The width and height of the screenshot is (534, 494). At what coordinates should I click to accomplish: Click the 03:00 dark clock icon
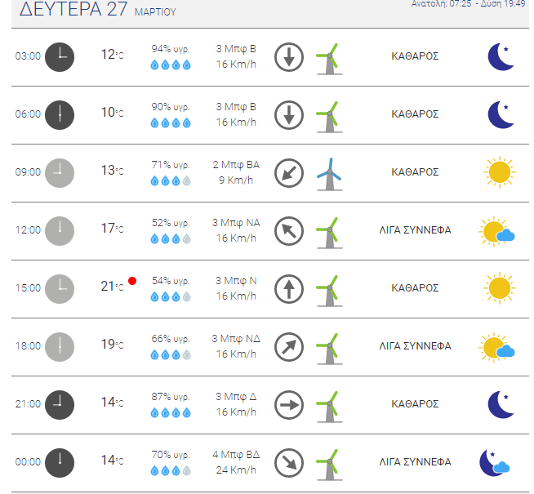60,57
